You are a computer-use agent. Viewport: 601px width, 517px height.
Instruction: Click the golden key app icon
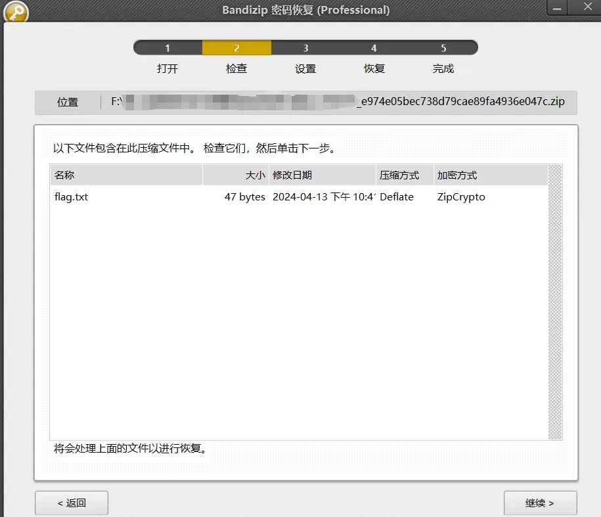[x=16, y=12]
